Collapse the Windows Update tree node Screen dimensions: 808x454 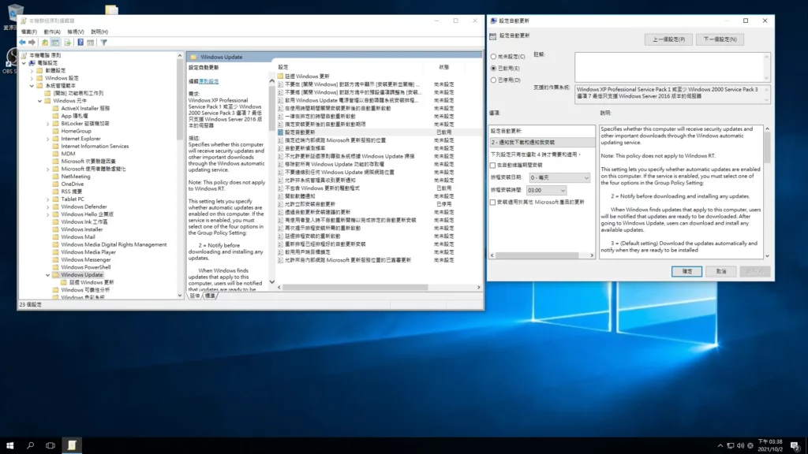tap(48, 275)
